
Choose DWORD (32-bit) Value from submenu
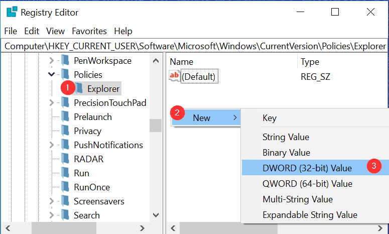point(307,168)
